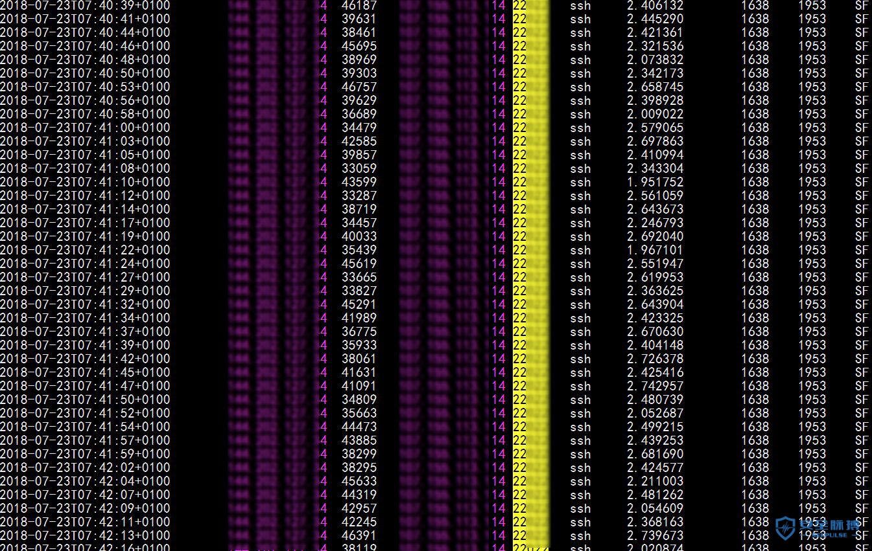Image resolution: width=872 pixels, height=551 pixels.
Task: Select timestamp 2018-07-23T07:40:41+0100
Action: (x=85, y=19)
